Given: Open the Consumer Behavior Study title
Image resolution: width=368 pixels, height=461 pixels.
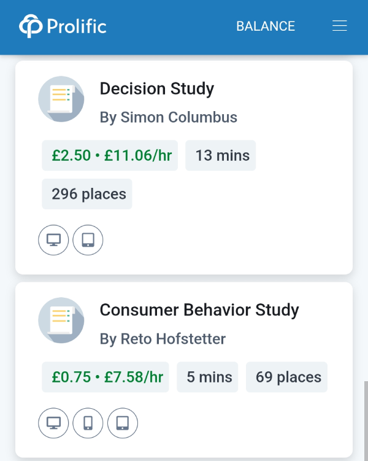Looking at the screenshot, I should tap(199, 310).
